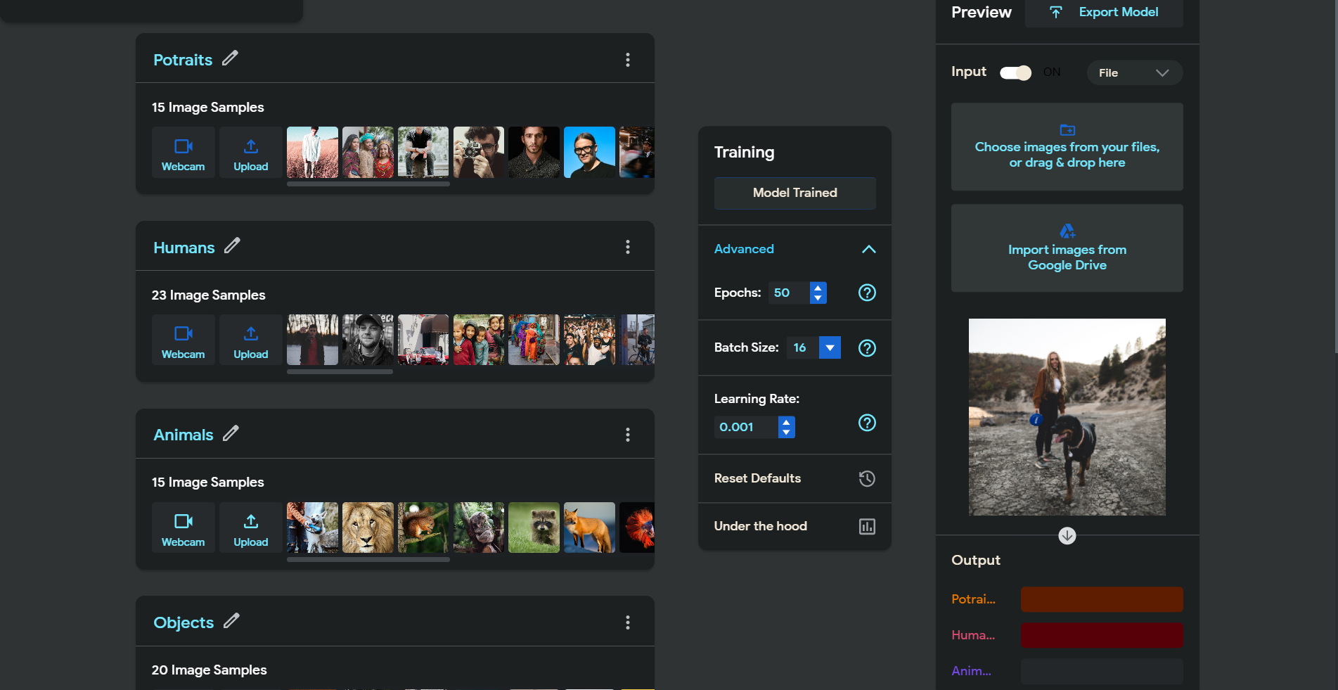
Task: Click the Epochs stepper arrows
Action: 818,293
